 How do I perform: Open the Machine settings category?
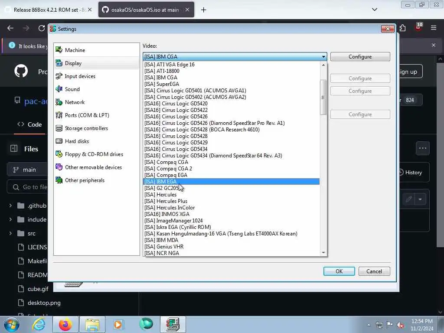pyautogui.click(x=97, y=50)
